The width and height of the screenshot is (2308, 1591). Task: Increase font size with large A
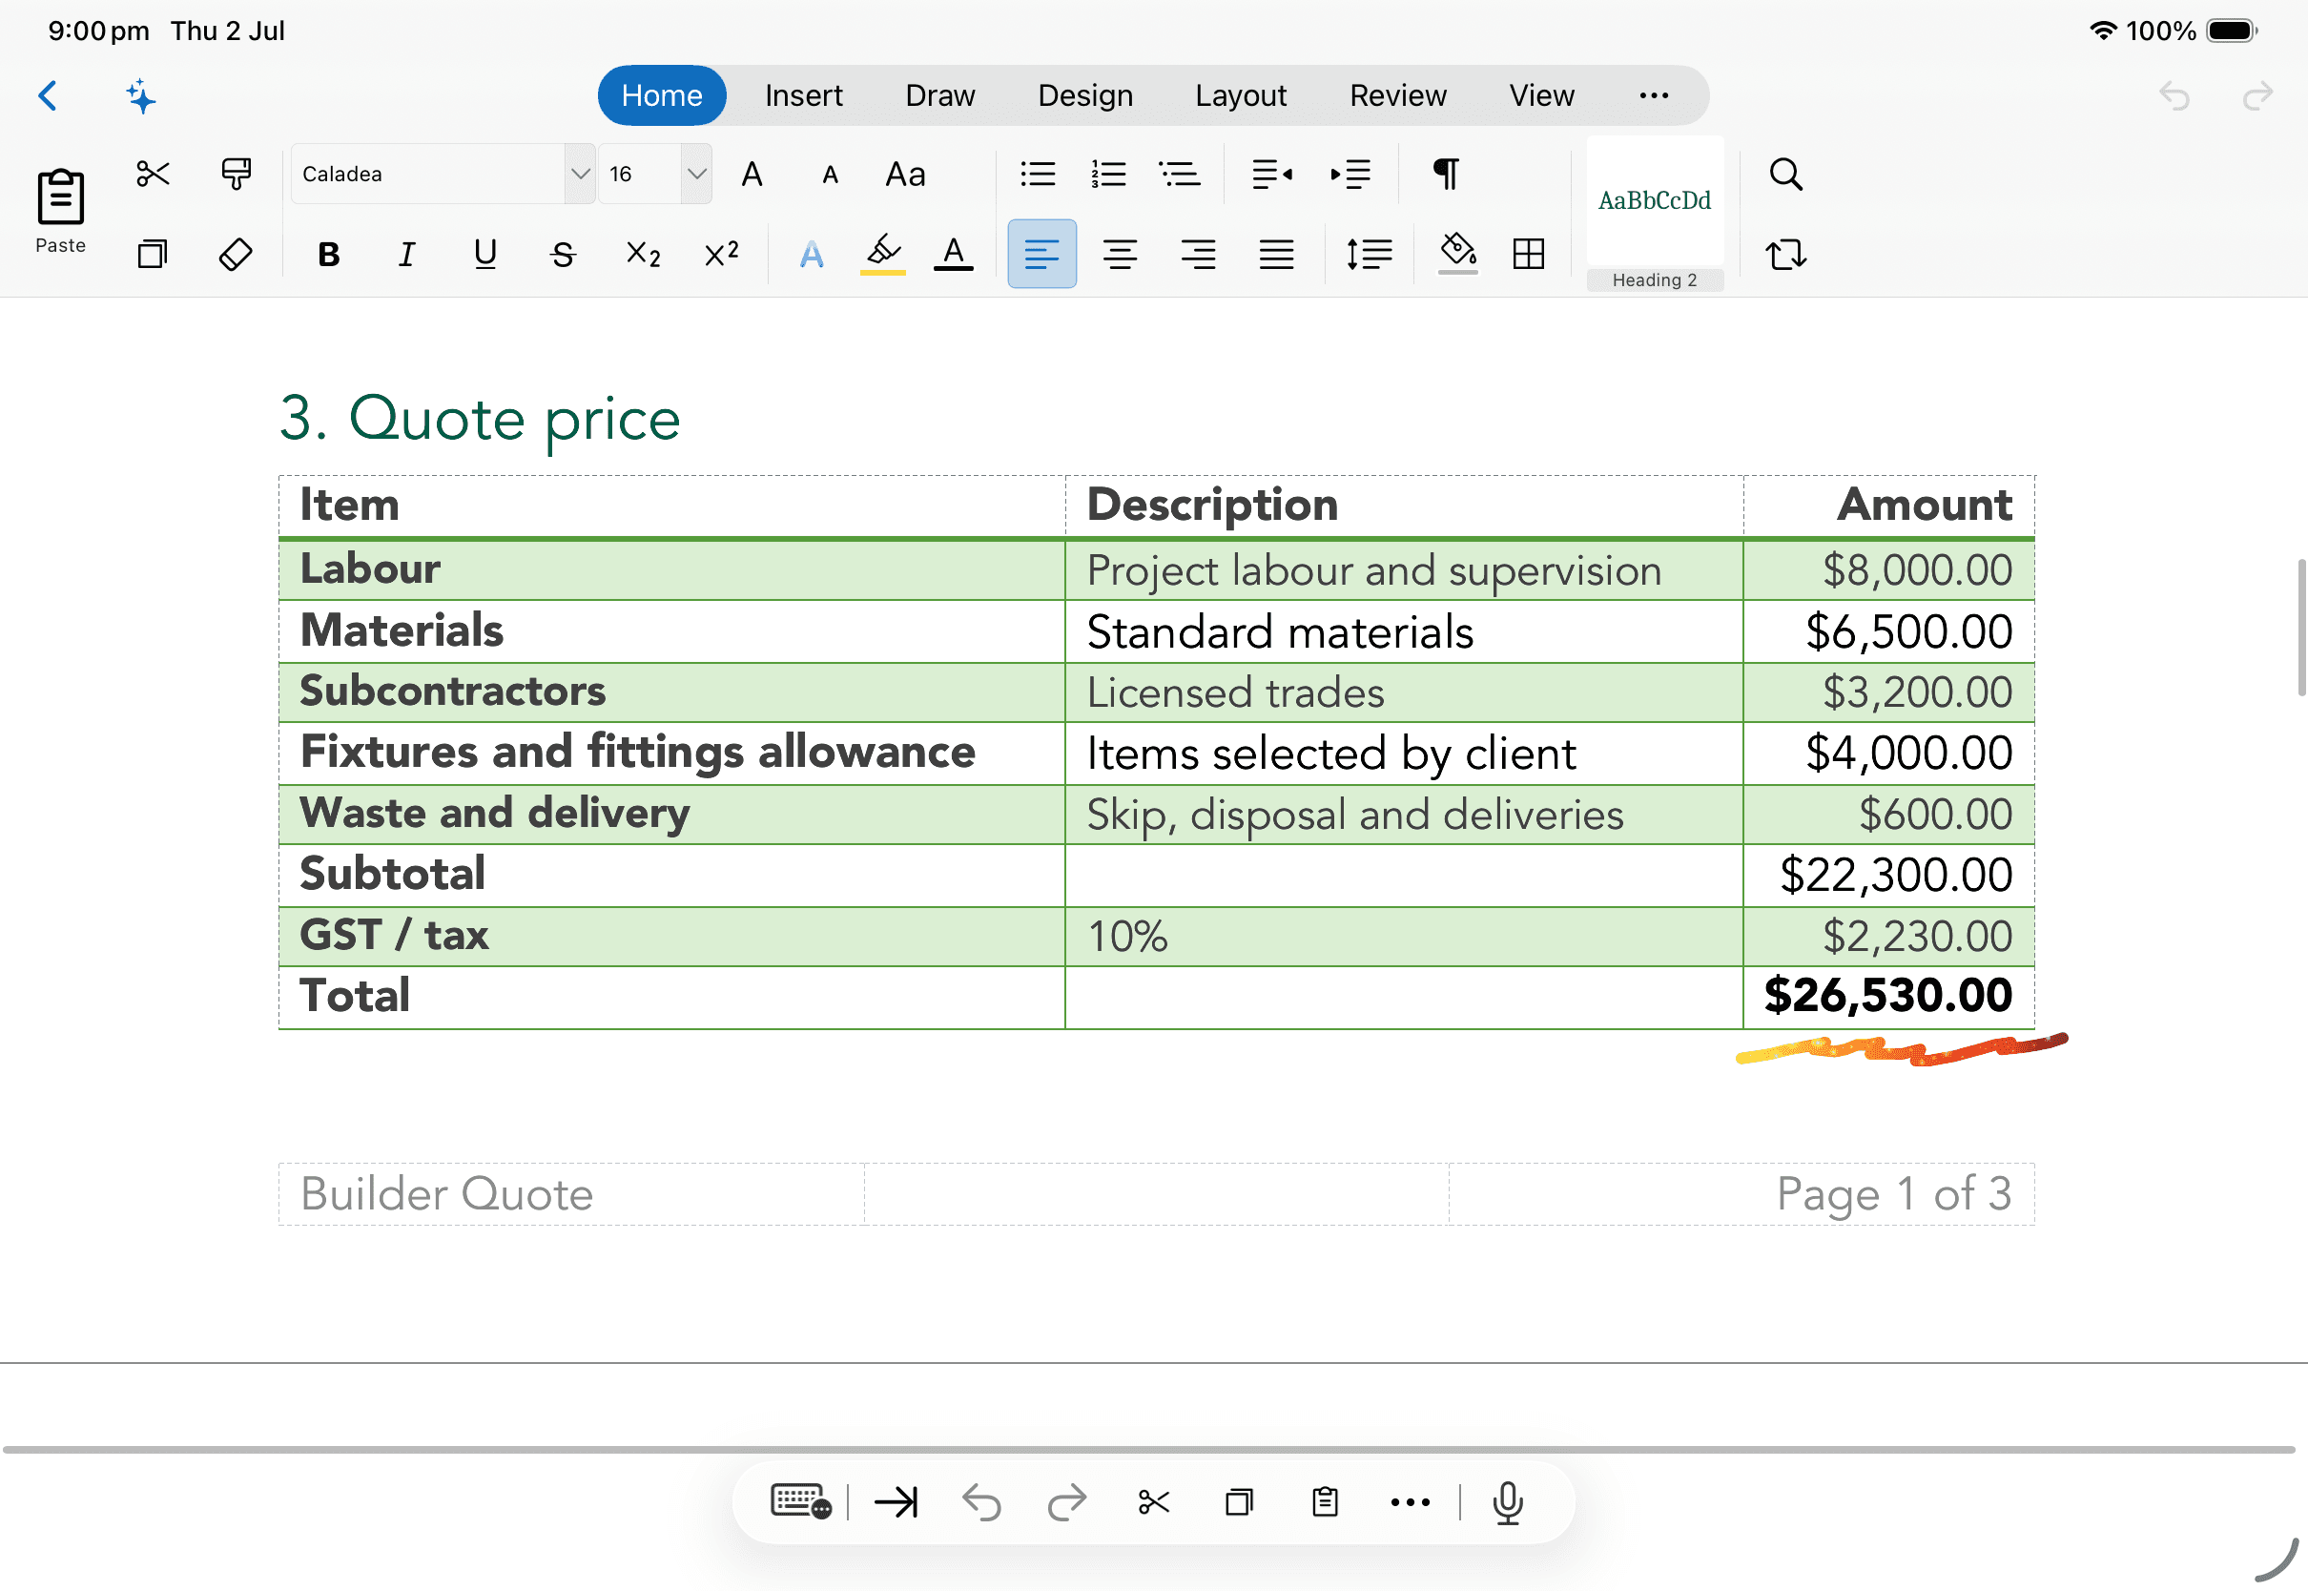point(752,175)
